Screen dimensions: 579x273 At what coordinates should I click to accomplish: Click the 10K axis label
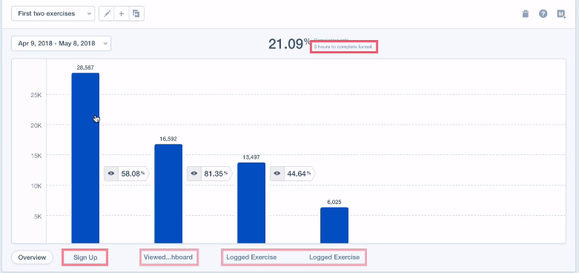click(x=36, y=185)
